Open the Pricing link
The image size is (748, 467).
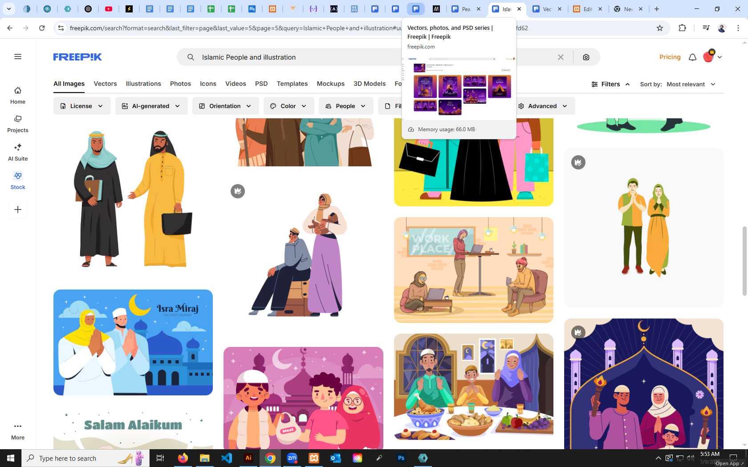click(670, 57)
